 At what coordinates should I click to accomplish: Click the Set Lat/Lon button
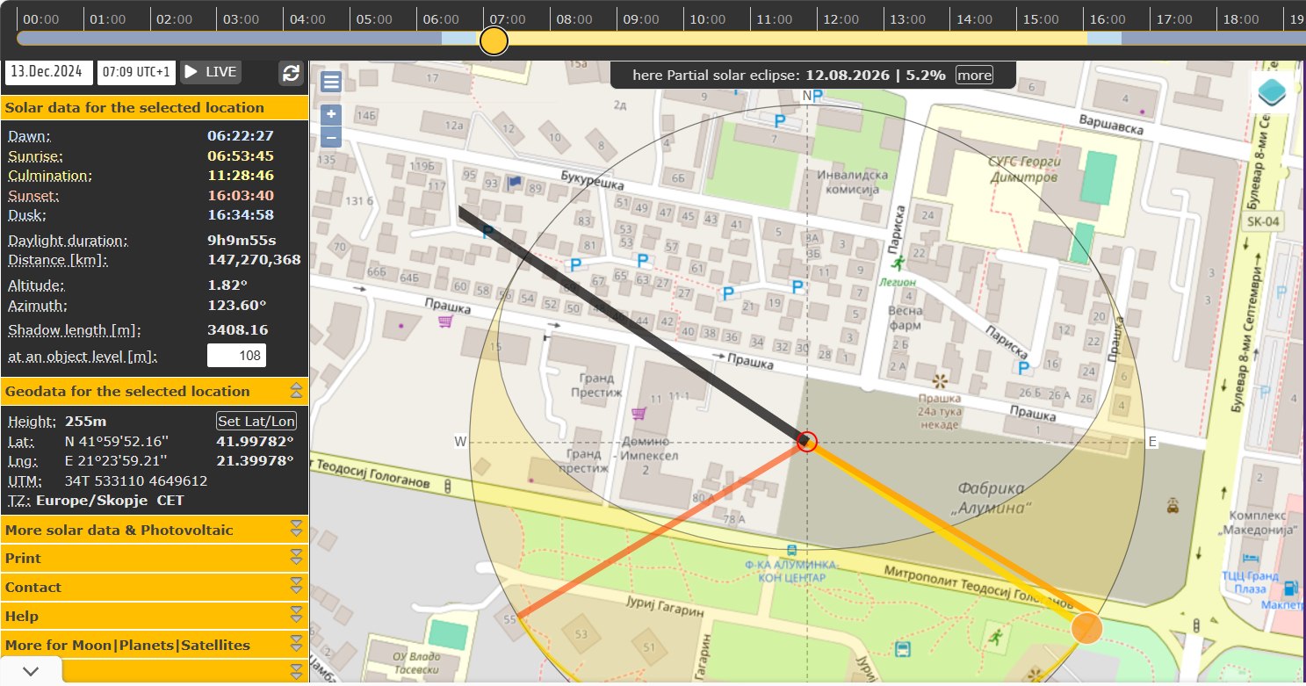(256, 421)
